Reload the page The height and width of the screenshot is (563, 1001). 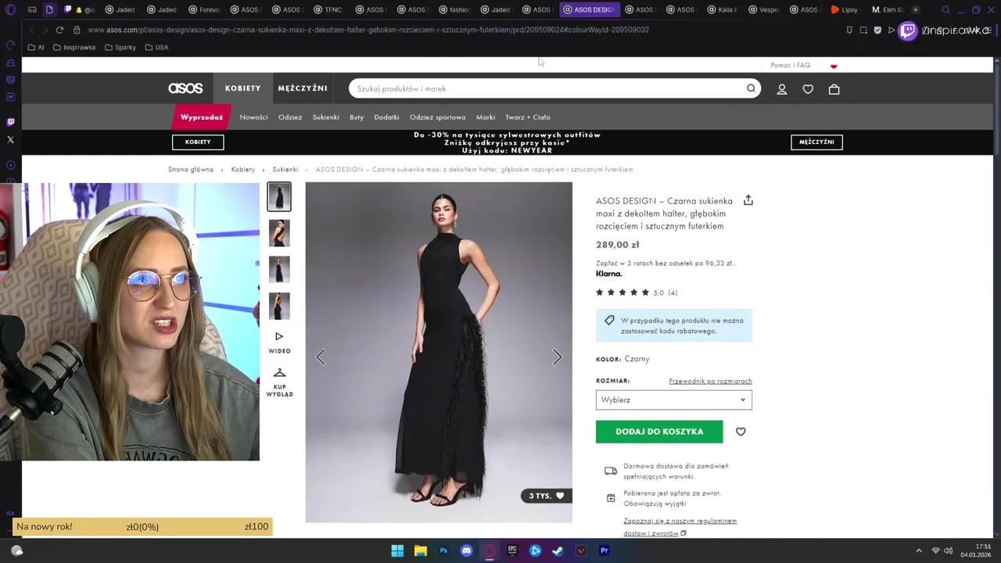tap(59, 30)
